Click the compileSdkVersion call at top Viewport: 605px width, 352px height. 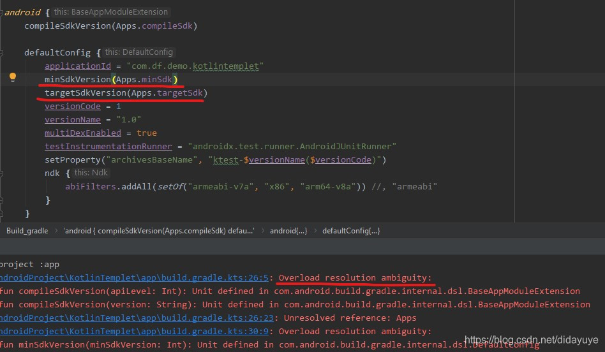click(68, 26)
